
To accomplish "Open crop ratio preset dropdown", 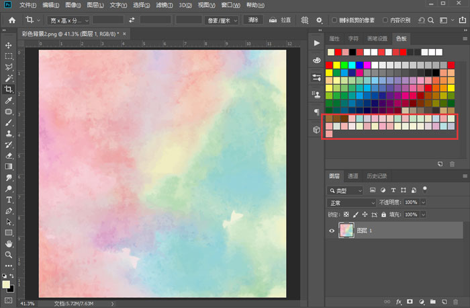I will pyautogui.click(x=68, y=20).
